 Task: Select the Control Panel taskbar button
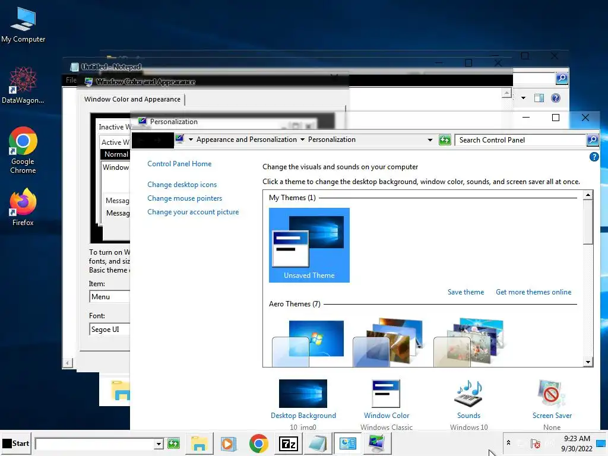pos(347,444)
